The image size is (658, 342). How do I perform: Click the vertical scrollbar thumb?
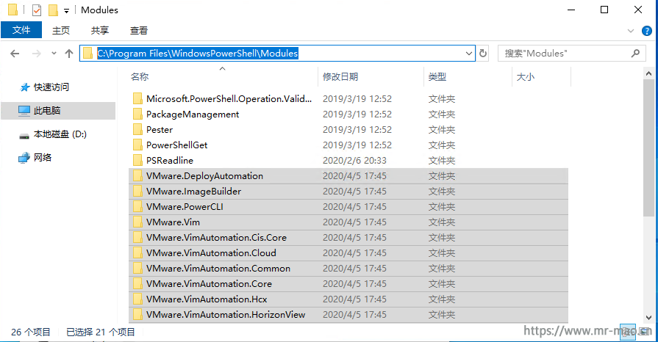[648, 148]
